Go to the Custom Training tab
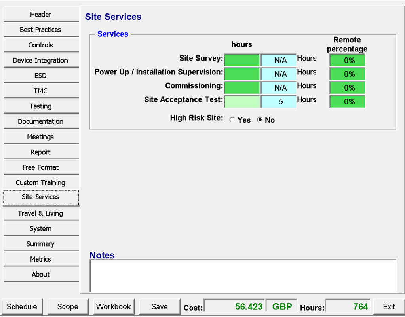Image resolution: width=405 pixels, height=317 pixels. point(41,183)
